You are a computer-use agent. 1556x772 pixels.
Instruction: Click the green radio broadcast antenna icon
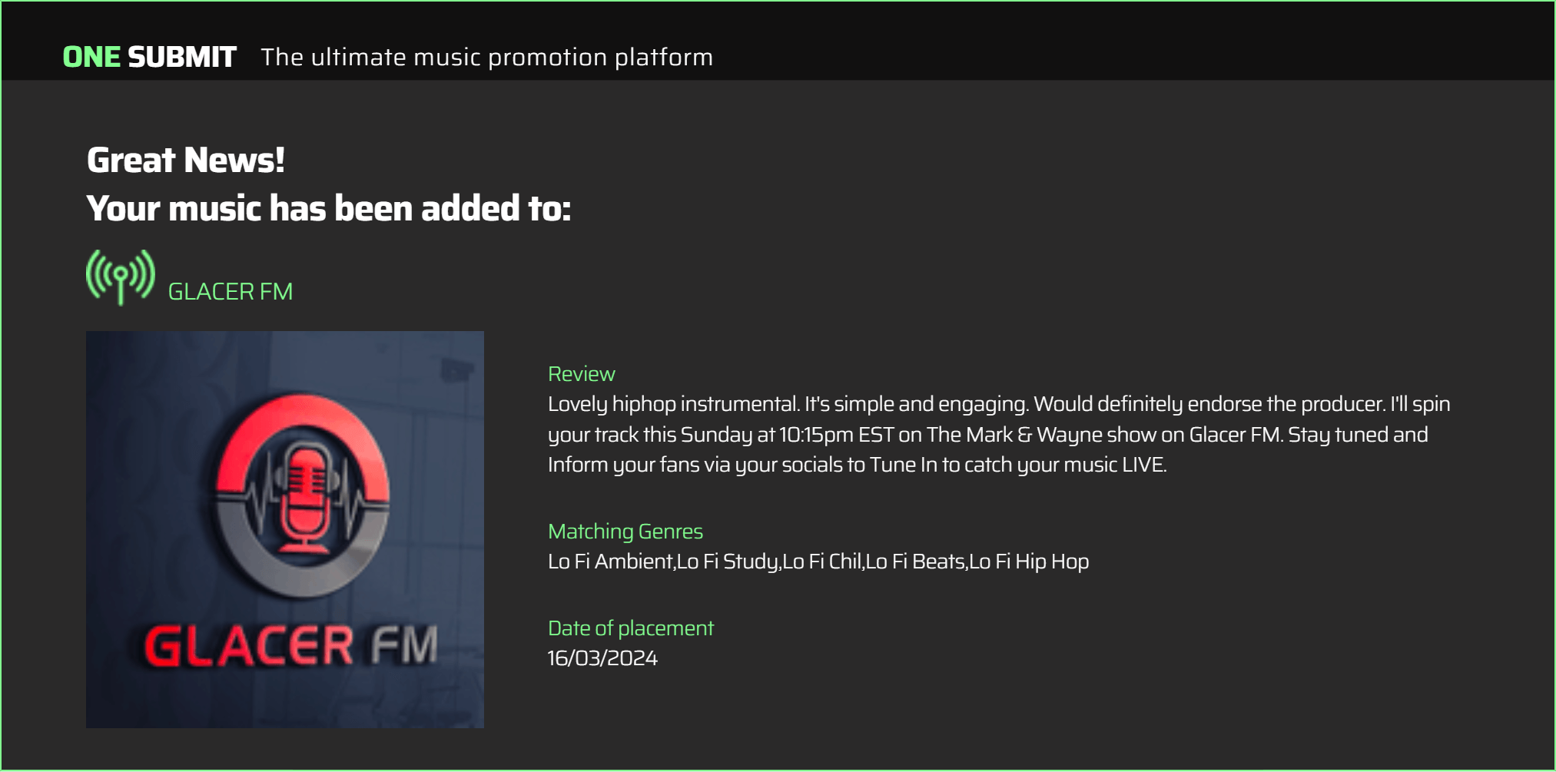(121, 277)
